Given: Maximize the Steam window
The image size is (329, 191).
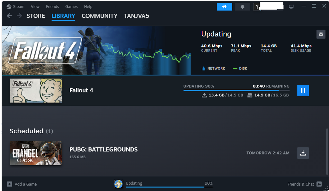Looking at the screenshot, I should click(314, 6).
